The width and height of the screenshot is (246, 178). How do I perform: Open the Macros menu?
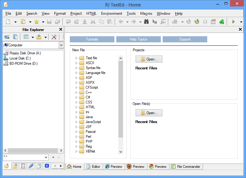coord(146,14)
